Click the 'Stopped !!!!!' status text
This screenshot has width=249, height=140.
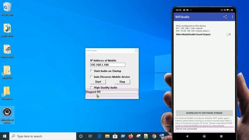click(x=93, y=92)
